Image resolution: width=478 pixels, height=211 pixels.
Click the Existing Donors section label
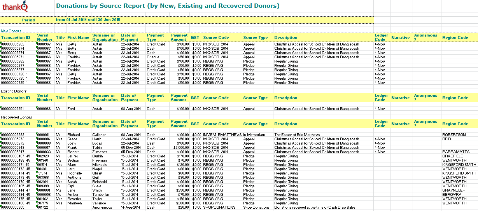(x=14, y=91)
